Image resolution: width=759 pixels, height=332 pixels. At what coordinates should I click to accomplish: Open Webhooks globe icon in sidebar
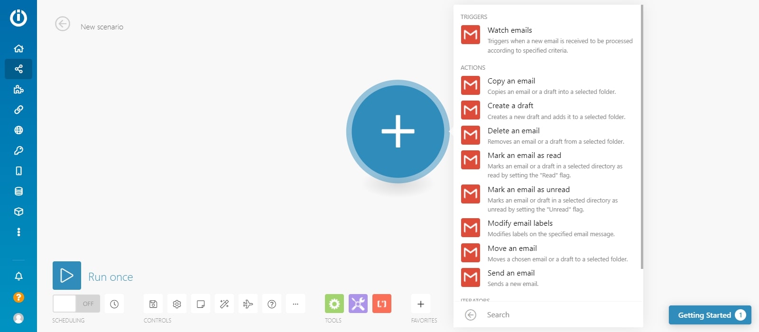pos(19,130)
